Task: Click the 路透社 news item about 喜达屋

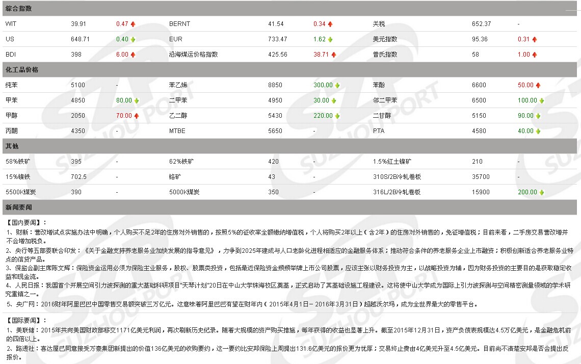Action: point(287,353)
